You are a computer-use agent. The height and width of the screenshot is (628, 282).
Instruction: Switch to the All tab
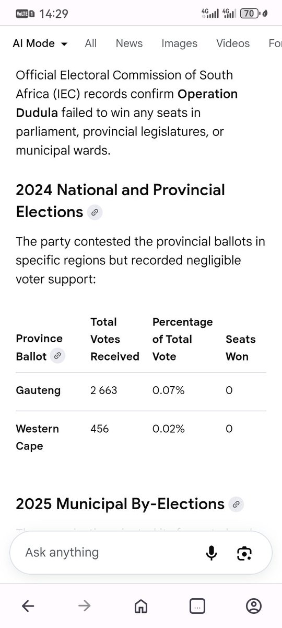(x=91, y=43)
